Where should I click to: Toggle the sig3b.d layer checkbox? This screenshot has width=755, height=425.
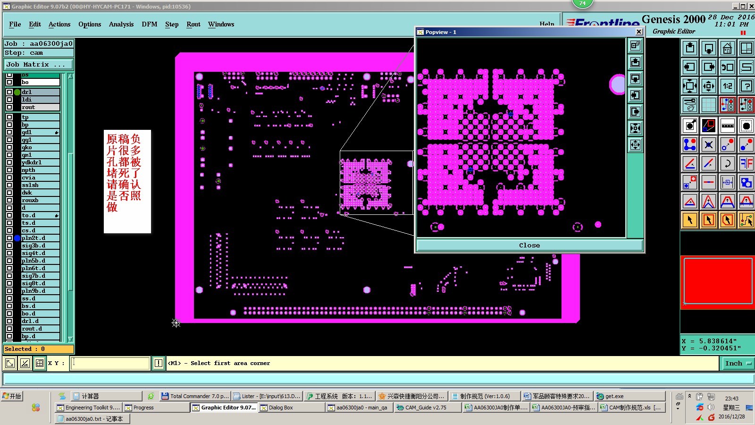tap(9, 246)
